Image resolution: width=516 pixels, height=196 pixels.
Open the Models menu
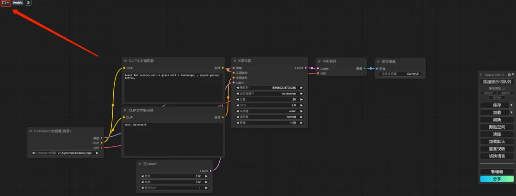(18, 3)
